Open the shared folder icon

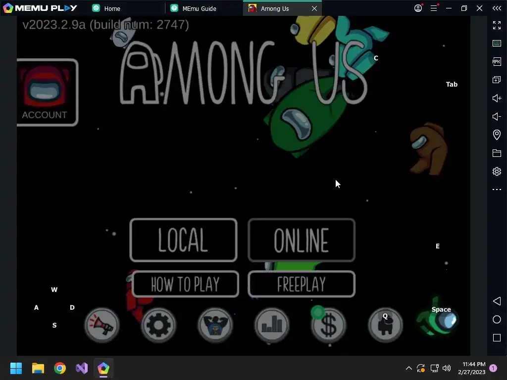pyautogui.click(x=497, y=153)
